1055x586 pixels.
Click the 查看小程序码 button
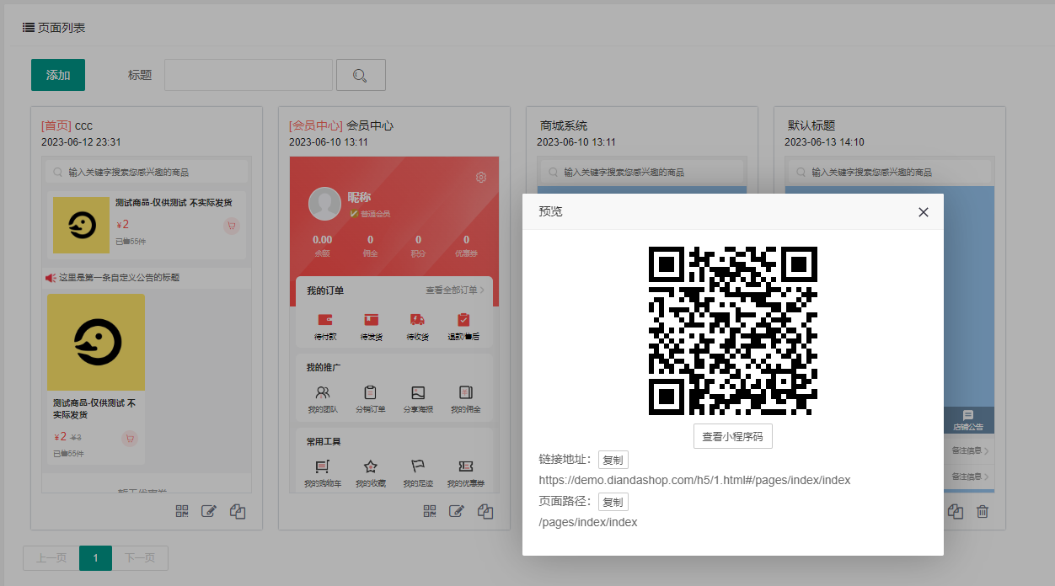tap(733, 436)
